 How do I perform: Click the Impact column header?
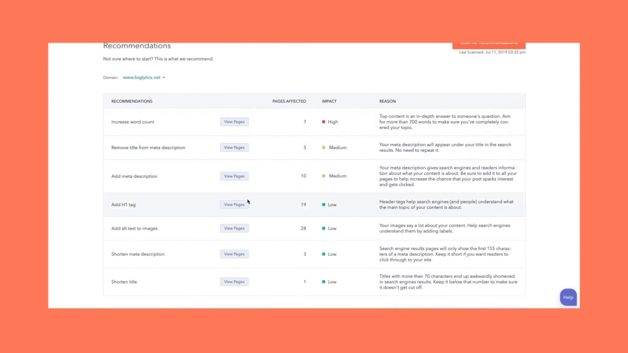[x=329, y=101]
